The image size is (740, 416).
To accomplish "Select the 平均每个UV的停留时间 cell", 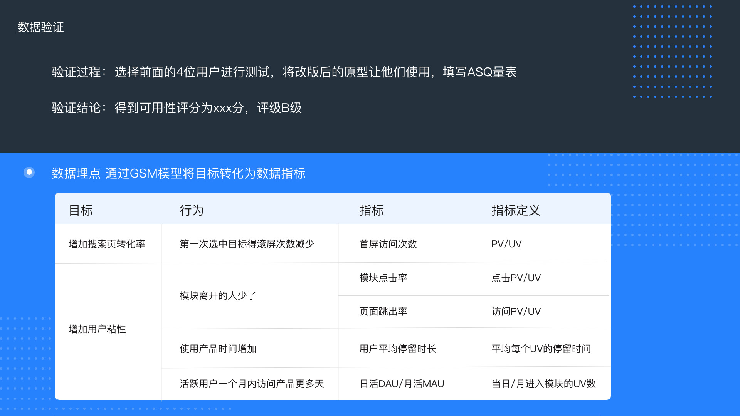I will (541, 349).
